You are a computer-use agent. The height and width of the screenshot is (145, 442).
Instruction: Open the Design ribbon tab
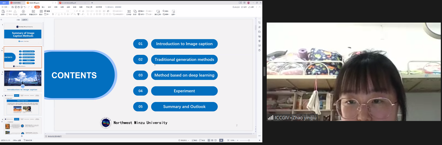[x=50, y=7]
